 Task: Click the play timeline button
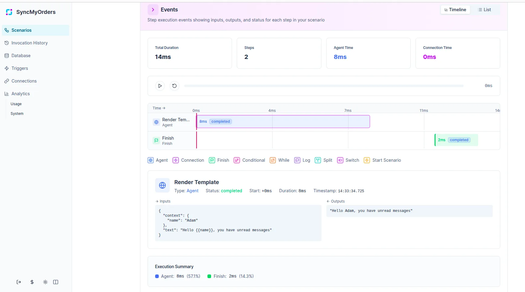(x=160, y=86)
